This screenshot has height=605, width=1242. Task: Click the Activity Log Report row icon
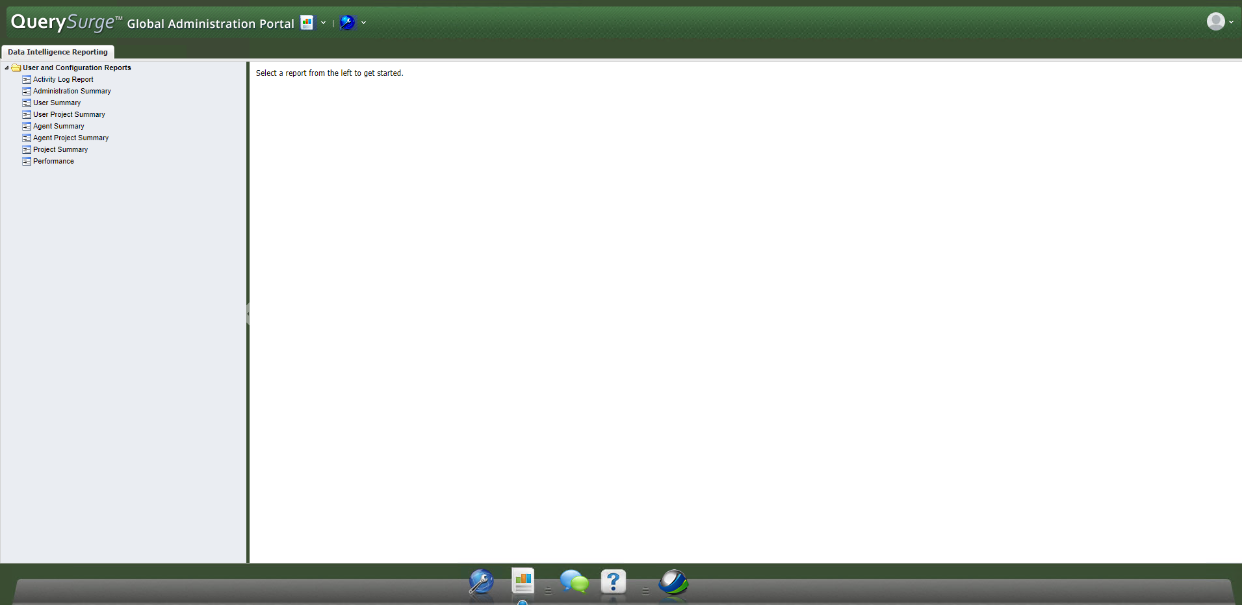pos(27,79)
